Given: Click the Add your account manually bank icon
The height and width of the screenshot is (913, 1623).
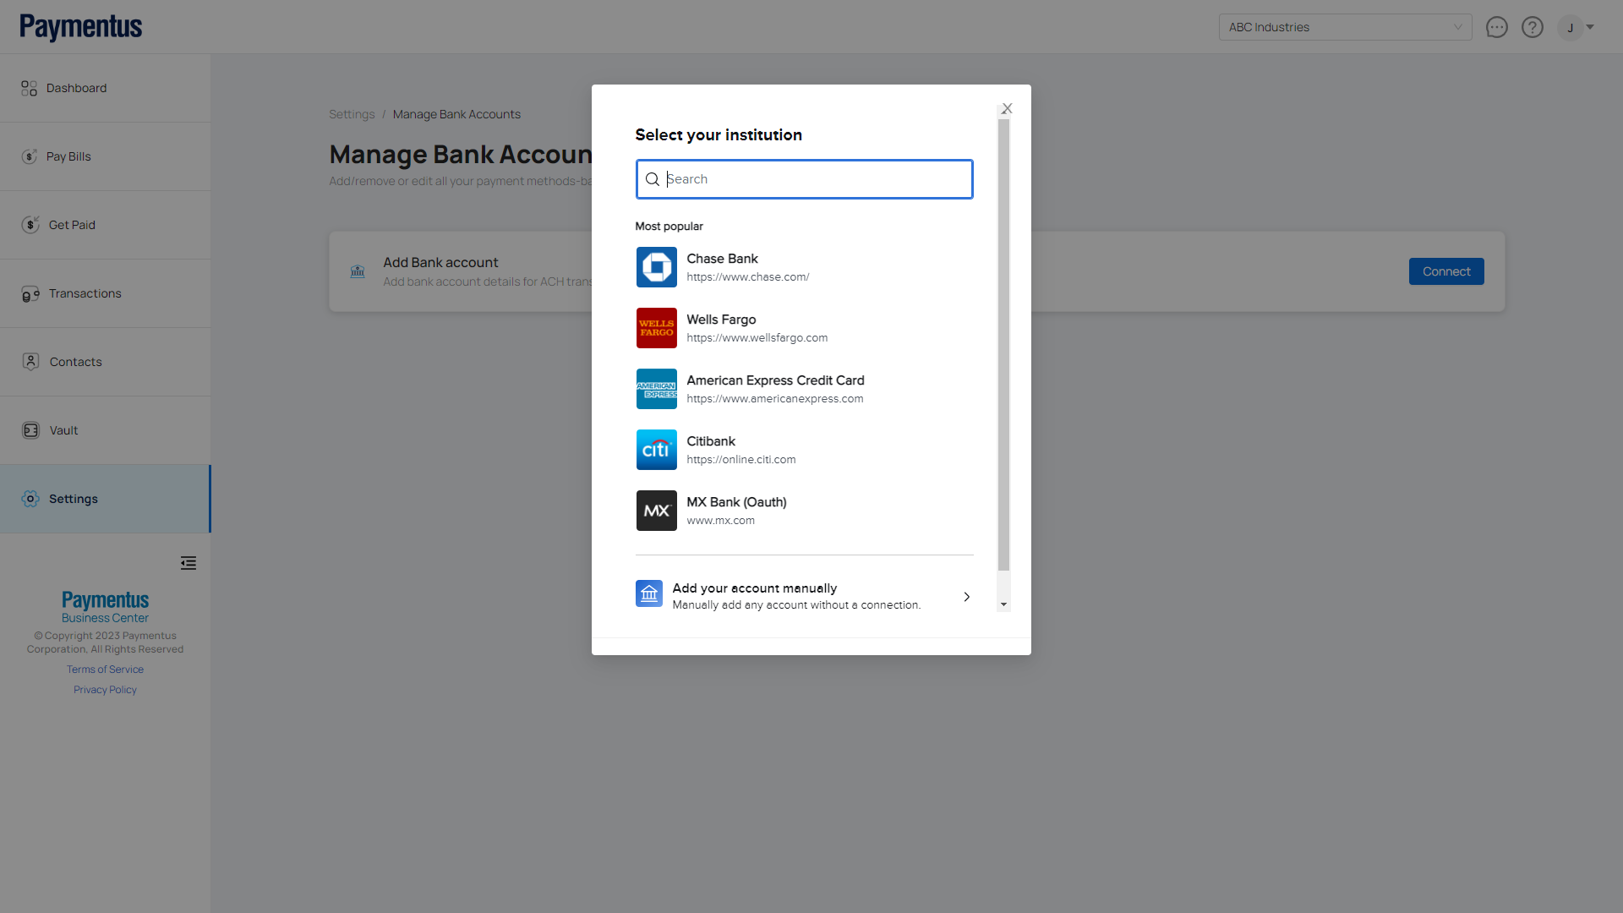Looking at the screenshot, I should pyautogui.click(x=648, y=594).
